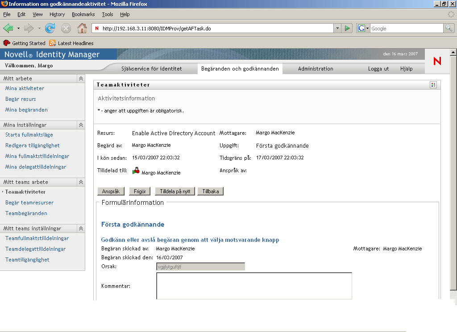This screenshot has width=457, height=332.
Task: Open the View menu
Action: pyautogui.click(x=37, y=14)
